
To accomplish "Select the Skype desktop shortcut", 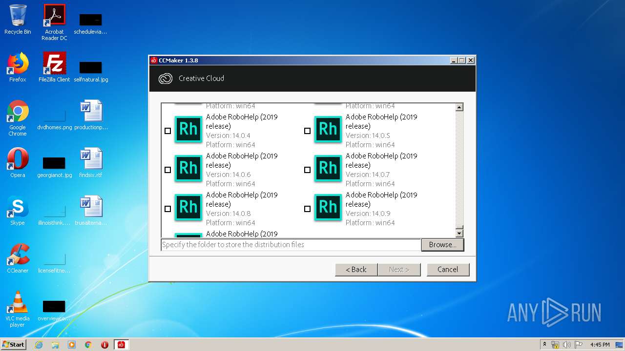I will pos(18,211).
